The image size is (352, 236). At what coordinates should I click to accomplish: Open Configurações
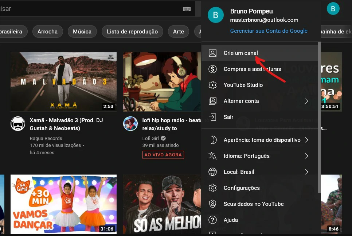[x=259, y=188]
